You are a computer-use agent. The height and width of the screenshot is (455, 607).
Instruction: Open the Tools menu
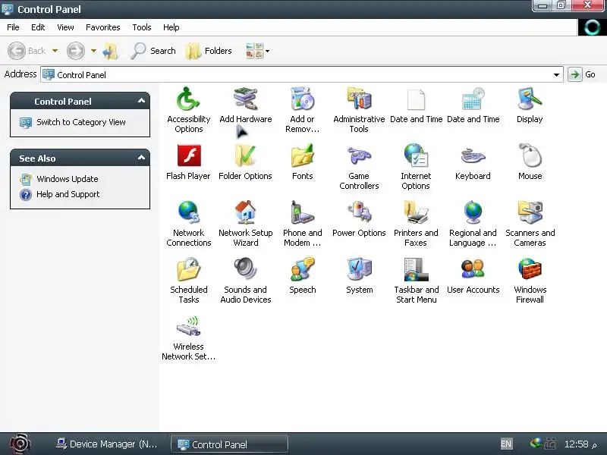tap(142, 27)
